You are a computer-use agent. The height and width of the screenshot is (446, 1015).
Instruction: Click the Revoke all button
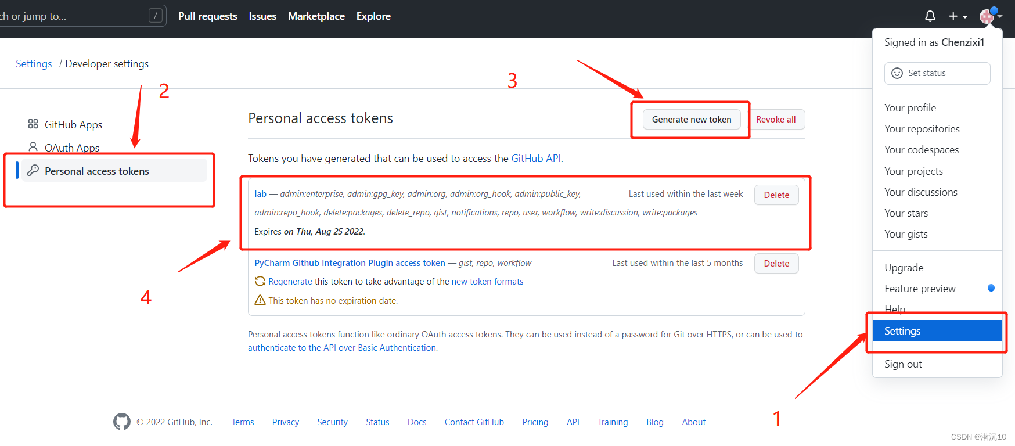click(x=776, y=120)
